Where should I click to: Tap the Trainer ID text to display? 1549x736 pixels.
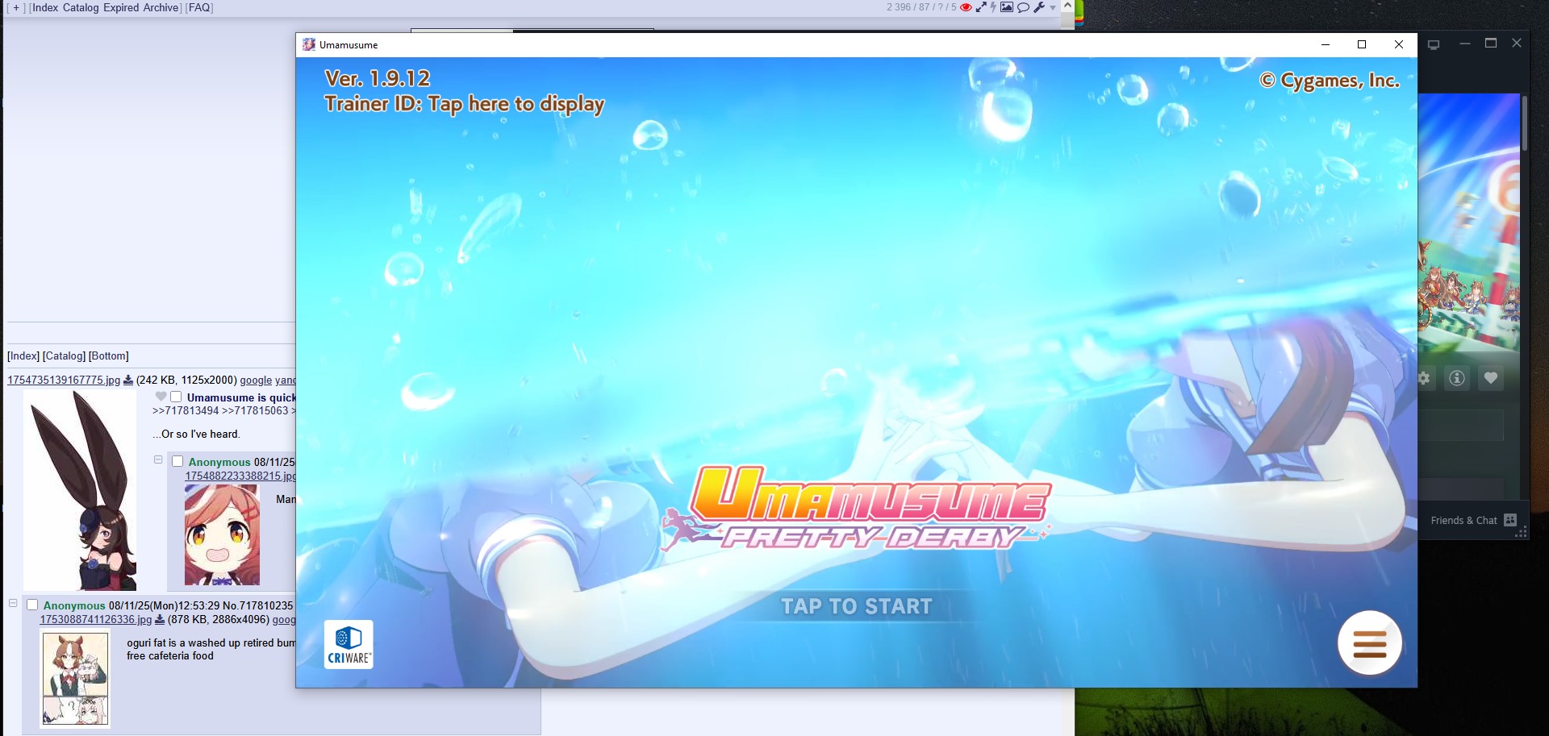(x=464, y=104)
